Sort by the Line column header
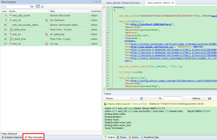 [4, 11]
